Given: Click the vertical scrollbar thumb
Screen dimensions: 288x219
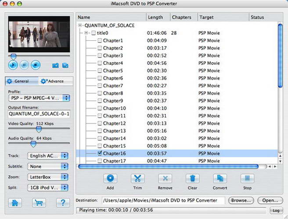Looking at the screenshot, I should 280,56.
